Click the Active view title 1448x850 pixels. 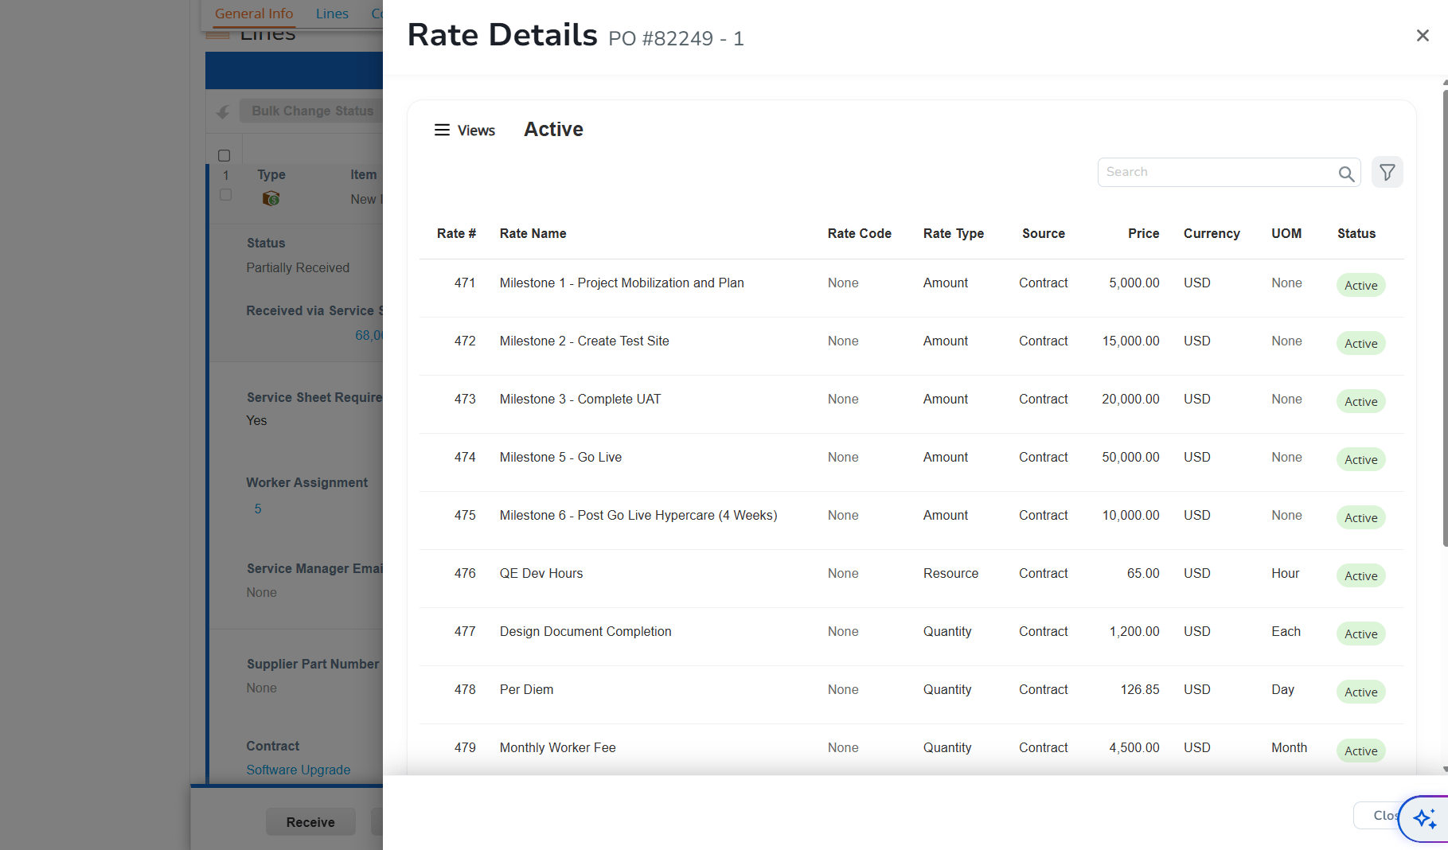(x=553, y=129)
